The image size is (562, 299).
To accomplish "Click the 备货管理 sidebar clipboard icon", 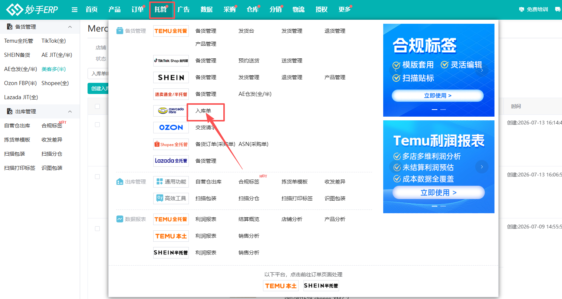I will [x=10, y=27].
